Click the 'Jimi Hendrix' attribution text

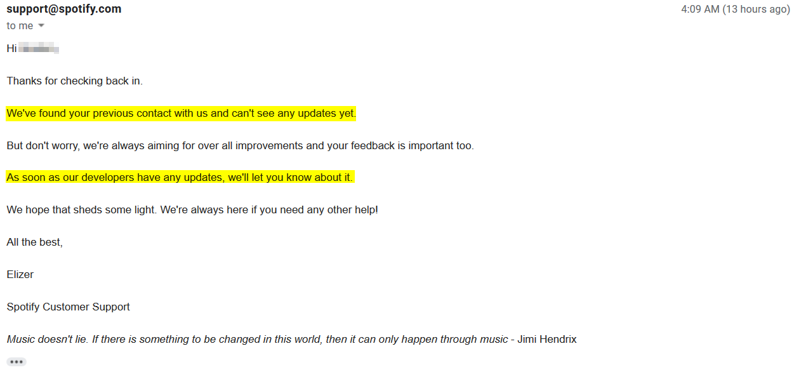click(547, 340)
